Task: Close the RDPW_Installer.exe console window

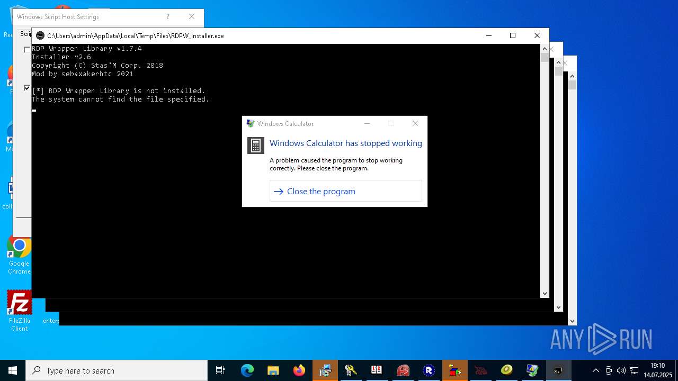Action: coord(537,35)
